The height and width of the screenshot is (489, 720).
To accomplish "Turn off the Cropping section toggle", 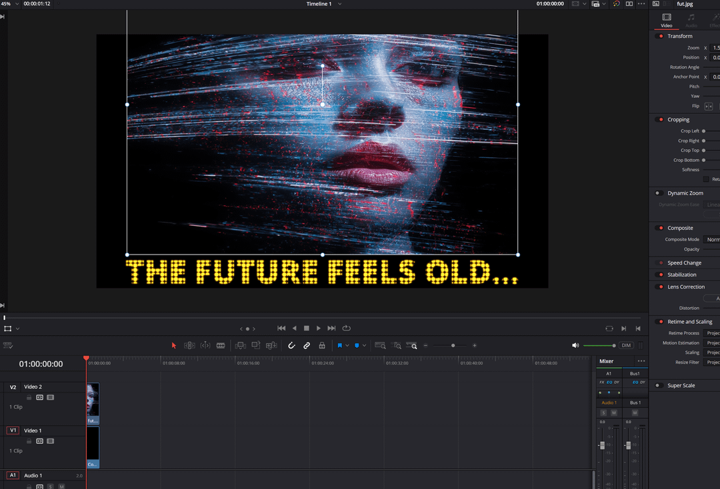I will pos(661,120).
